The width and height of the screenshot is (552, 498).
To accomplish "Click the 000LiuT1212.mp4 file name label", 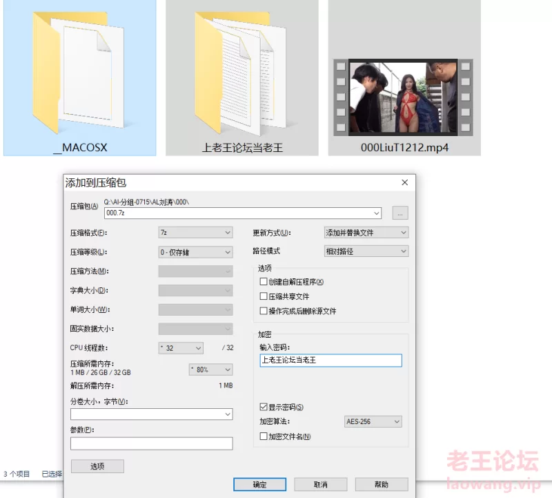I will 404,147.
